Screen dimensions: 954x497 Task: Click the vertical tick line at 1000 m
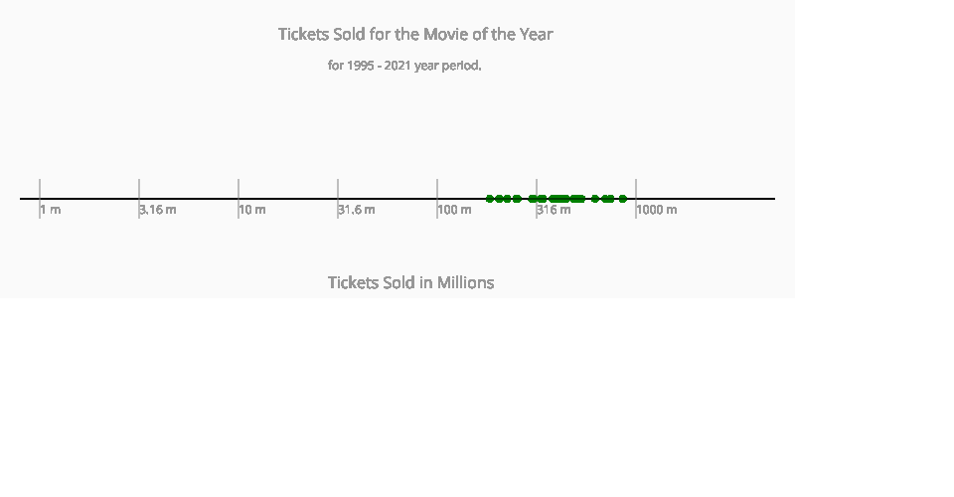[x=636, y=187]
